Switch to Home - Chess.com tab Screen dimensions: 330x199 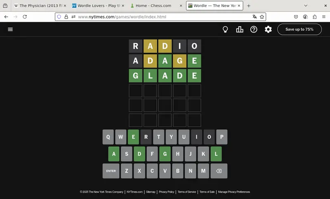point(156,6)
